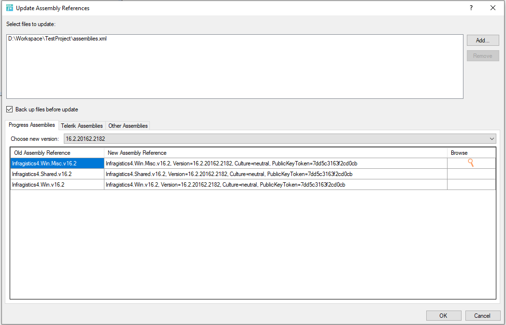Click Browse cell in Infragistics4.Shared.v16.2 row
Viewport: 506px width, 325px height.
point(472,174)
